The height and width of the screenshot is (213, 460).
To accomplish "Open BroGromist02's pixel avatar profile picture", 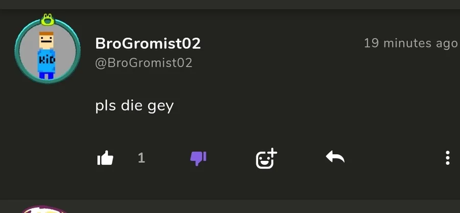I will 48,51.
